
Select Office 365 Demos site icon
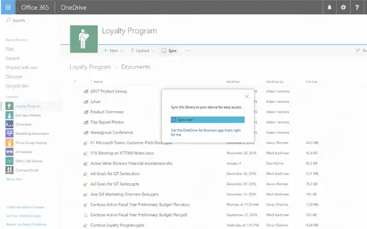click(9, 161)
